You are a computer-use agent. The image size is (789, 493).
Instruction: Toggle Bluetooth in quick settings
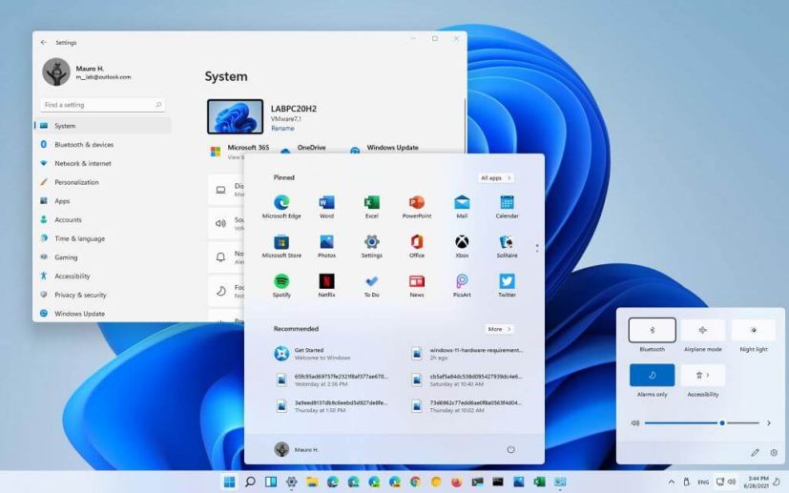coord(653,330)
